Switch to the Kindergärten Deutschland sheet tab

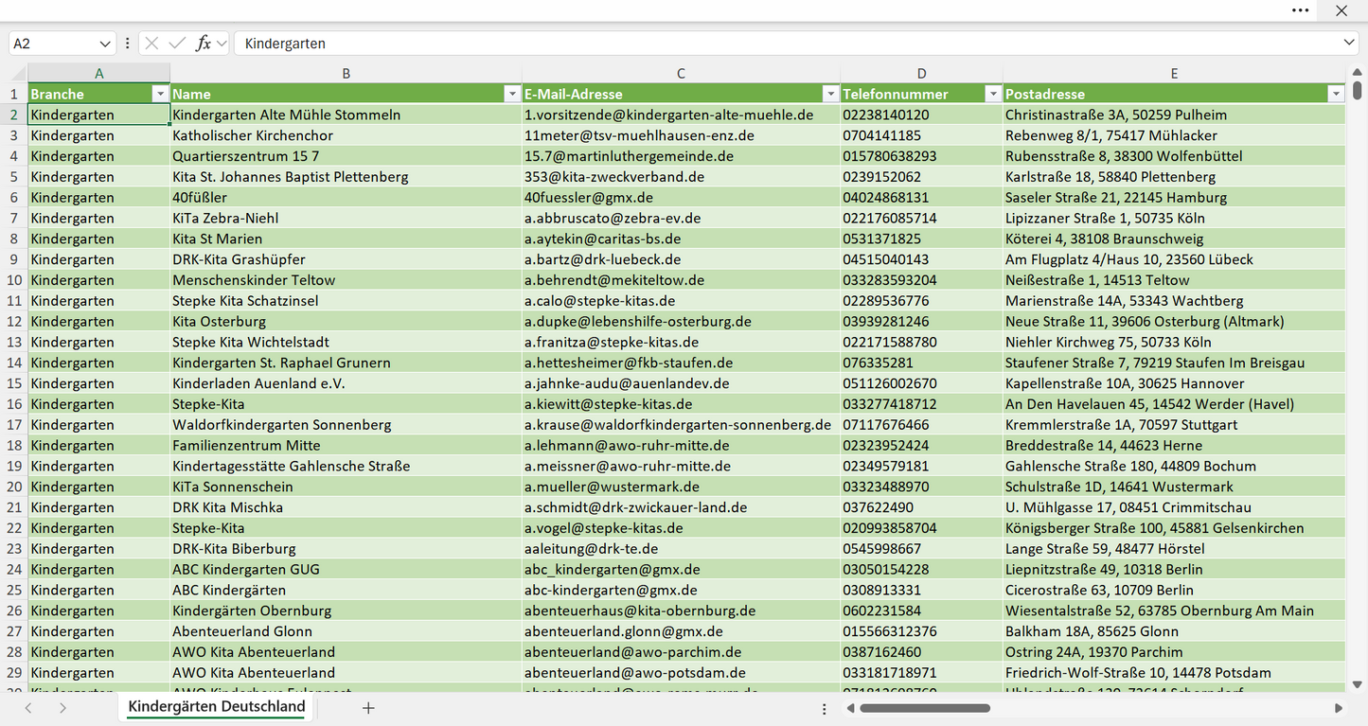[x=217, y=706]
